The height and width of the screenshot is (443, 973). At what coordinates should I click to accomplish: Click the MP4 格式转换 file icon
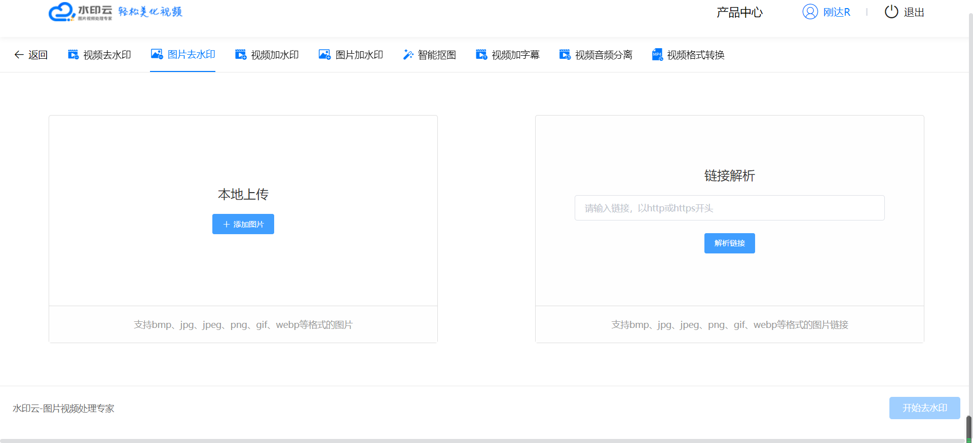pyautogui.click(x=657, y=55)
